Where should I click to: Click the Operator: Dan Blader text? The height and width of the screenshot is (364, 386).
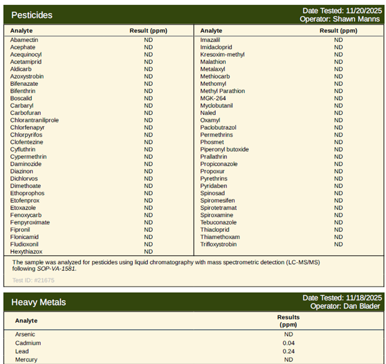(345, 306)
